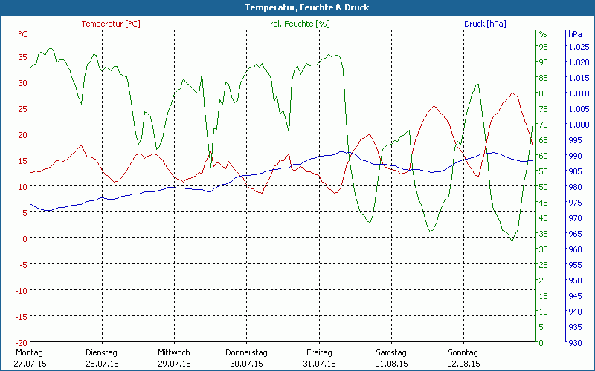Click the date '31.07.15'
Viewport: 595px width, 371px height.
319,364
